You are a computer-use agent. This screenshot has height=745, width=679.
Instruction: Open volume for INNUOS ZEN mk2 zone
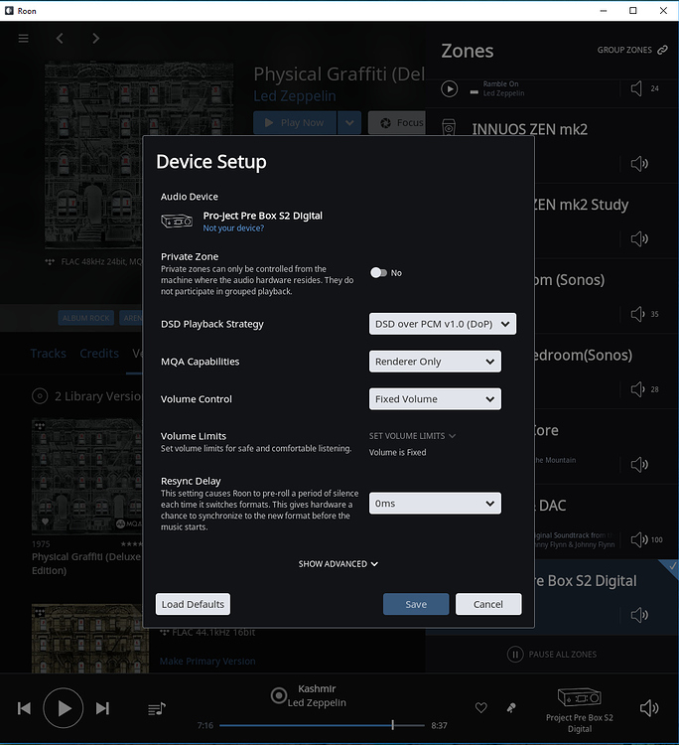click(x=639, y=164)
